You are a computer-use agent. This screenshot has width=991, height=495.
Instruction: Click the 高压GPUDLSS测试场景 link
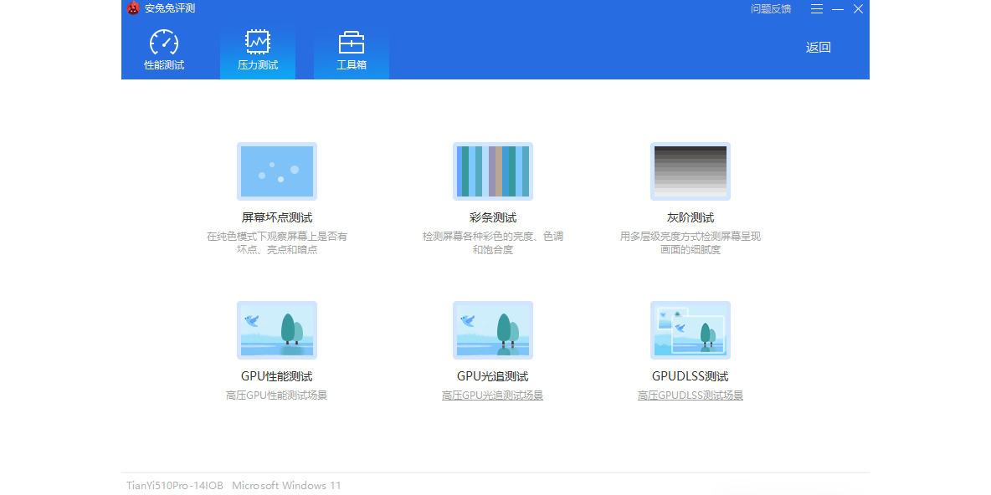(x=690, y=395)
